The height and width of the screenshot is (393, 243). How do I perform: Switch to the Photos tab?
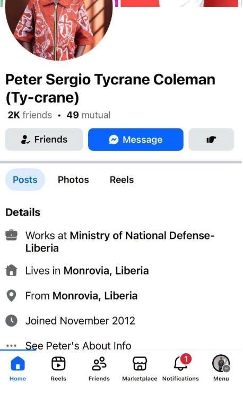(73, 180)
